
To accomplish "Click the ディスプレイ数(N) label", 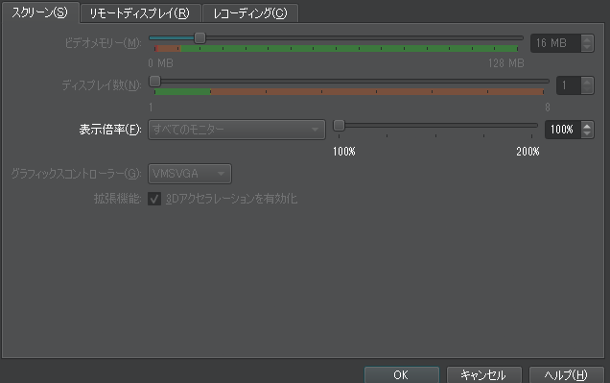I will click(102, 84).
